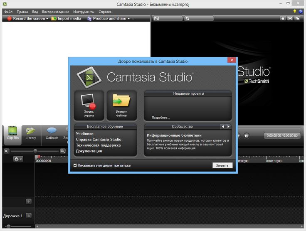The width and height of the screenshot is (306, 231).
Task: Click the 00:01:10;00 timeline ruler mark
Action: click(x=274, y=161)
